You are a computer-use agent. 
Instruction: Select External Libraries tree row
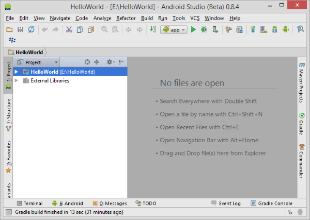pos(70,80)
